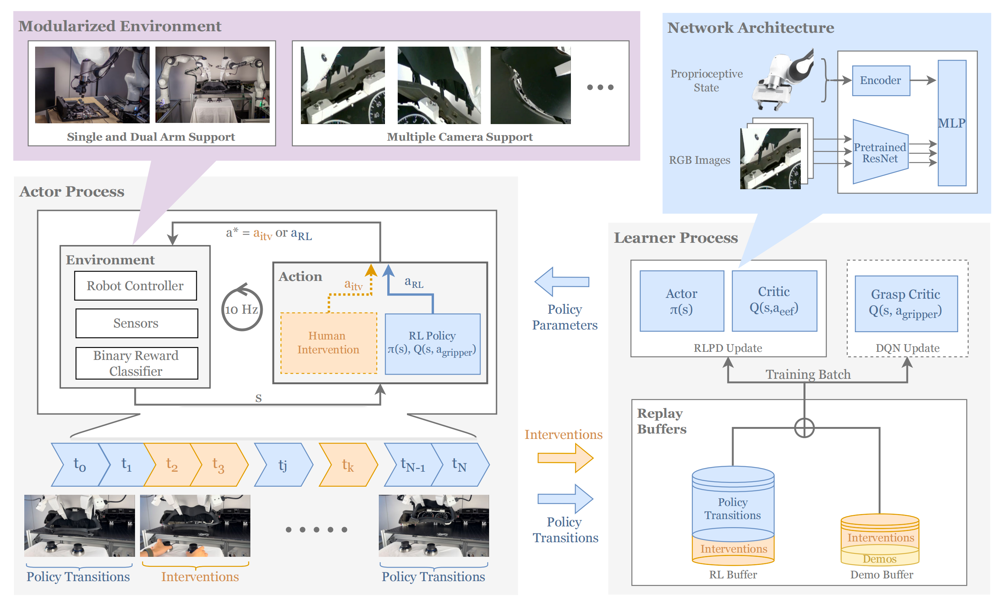Click the RL Buffer cylinder icon
1006x605 pixels.
click(733, 516)
